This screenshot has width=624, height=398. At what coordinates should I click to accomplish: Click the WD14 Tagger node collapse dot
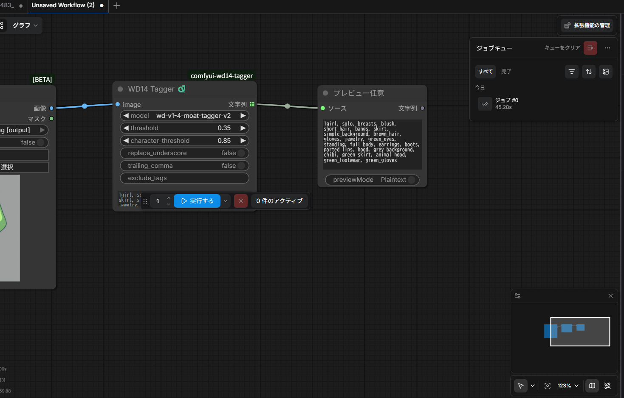(120, 89)
